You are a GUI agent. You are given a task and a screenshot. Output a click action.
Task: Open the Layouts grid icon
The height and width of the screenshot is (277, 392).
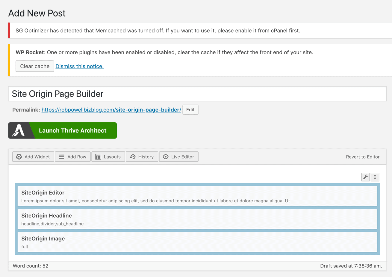98,156
